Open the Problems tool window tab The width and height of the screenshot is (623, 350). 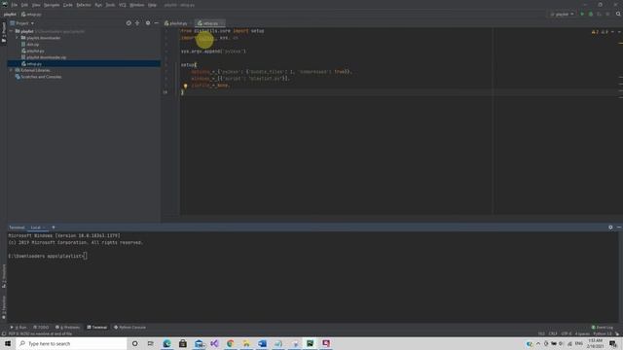click(68, 328)
